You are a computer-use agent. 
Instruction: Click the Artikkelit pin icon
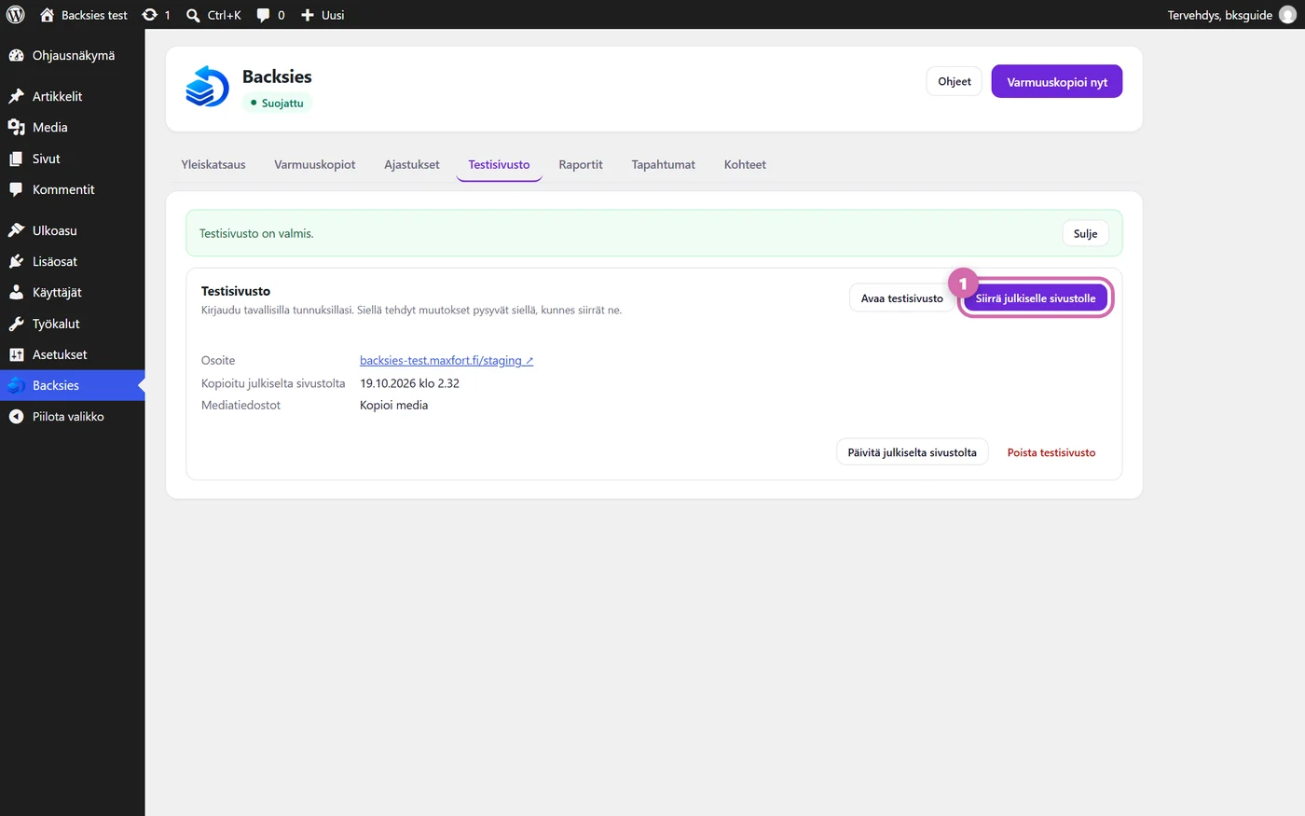coord(16,96)
